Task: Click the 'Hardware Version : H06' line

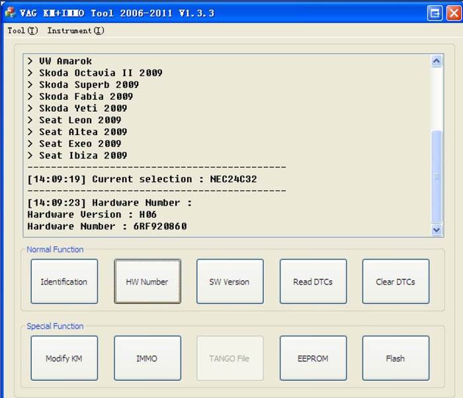Action: (92, 215)
